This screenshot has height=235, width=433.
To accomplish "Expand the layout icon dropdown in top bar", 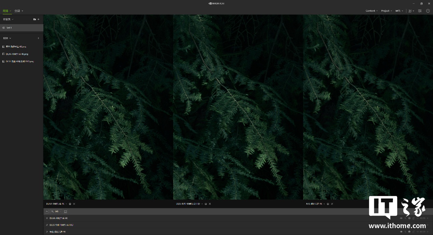I will 411,11.
